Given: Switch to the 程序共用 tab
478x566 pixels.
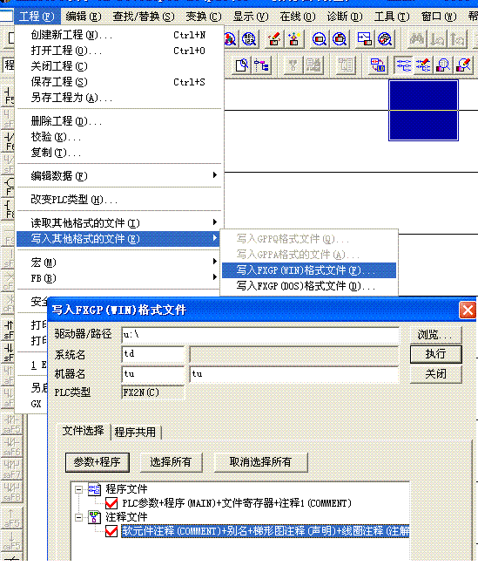Looking at the screenshot, I should click(x=135, y=432).
